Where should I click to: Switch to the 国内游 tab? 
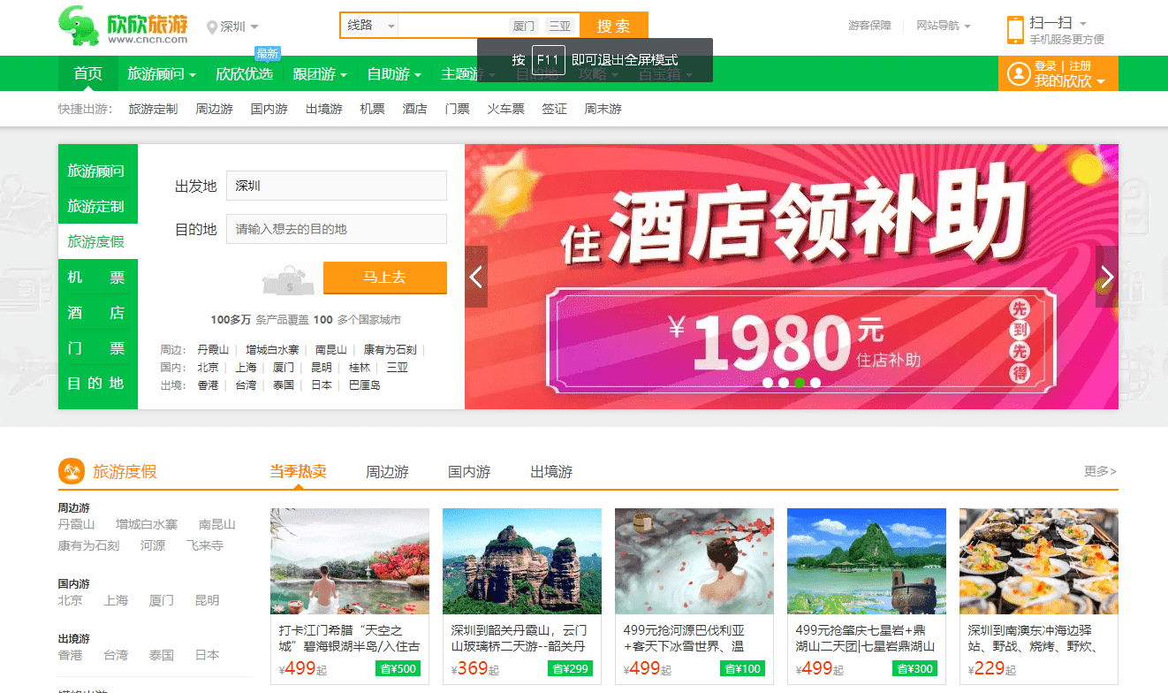pyautogui.click(x=469, y=472)
